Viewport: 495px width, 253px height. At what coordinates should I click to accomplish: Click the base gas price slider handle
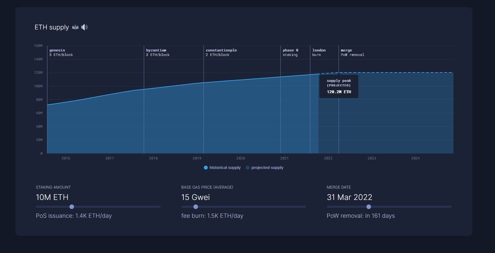coord(196,207)
